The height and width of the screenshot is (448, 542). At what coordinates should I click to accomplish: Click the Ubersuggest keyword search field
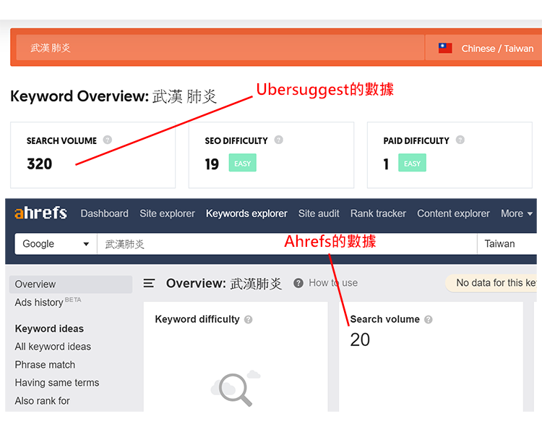tap(220, 48)
